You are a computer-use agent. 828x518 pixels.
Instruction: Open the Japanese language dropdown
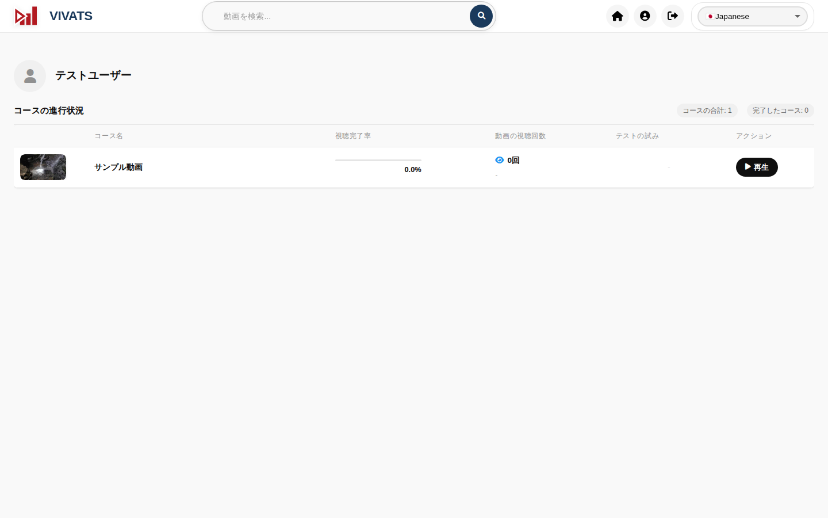[x=753, y=16]
